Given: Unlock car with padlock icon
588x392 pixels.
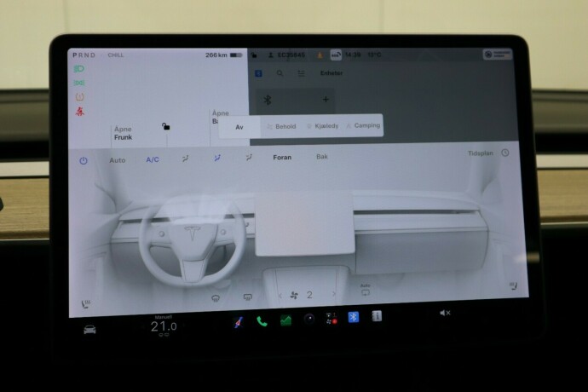Looking at the screenshot, I should [166, 126].
